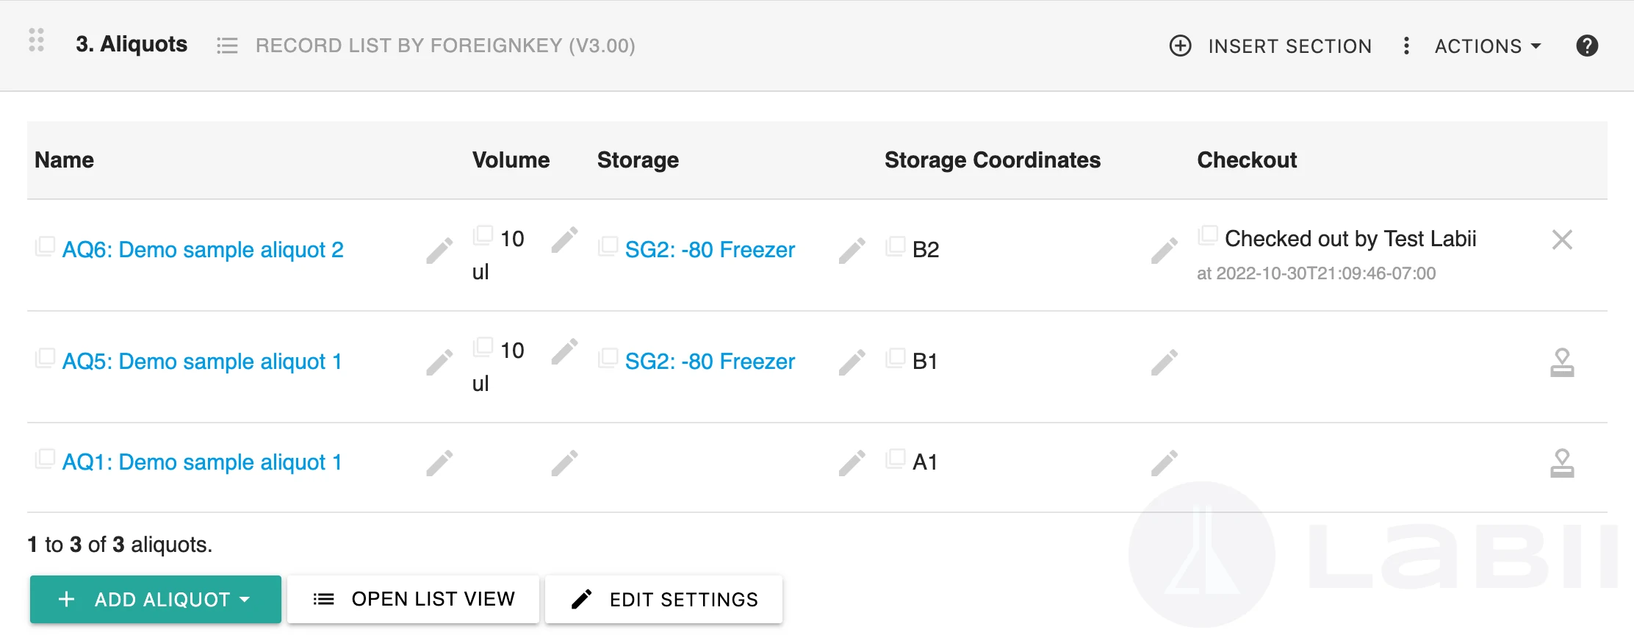Click the copy icon beside AQ6 name
The image size is (1634, 635).
pos(45,246)
